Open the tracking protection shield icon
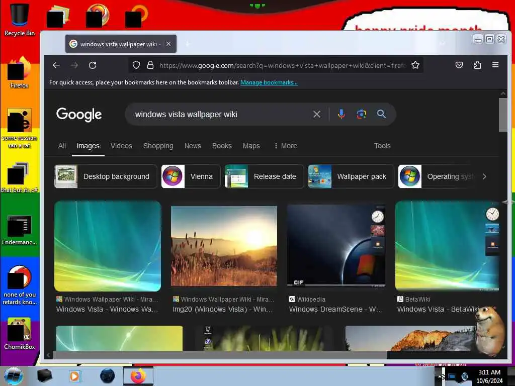This screenshot has width=515, height=386. pyautogui.click(x=136, y=65)
